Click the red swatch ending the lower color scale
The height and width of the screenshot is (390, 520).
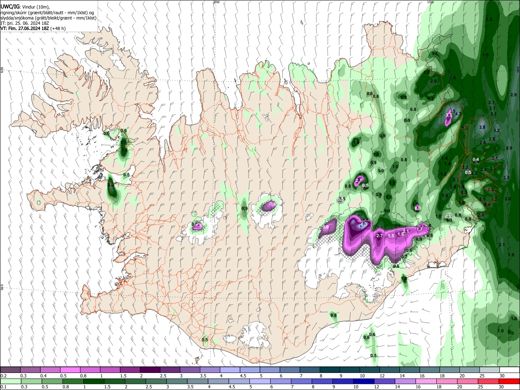tap(509, 381)
